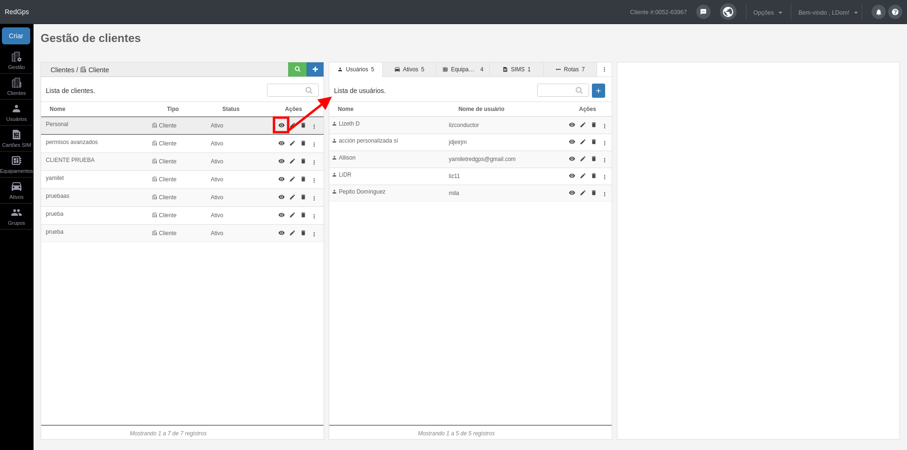The width and height of the screenshot is (907, 450).
Task: Open Cartões SIM in the sidebar
Action: (x=17, y=139)
